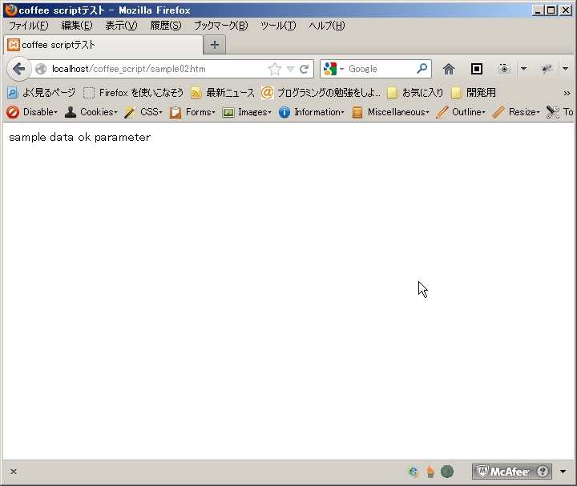Image resolution: width=577 pixels, height=486 pixels.
Task: Open the Disable menu in Web Developer toolbar
Action: click(x=40, y=112)
